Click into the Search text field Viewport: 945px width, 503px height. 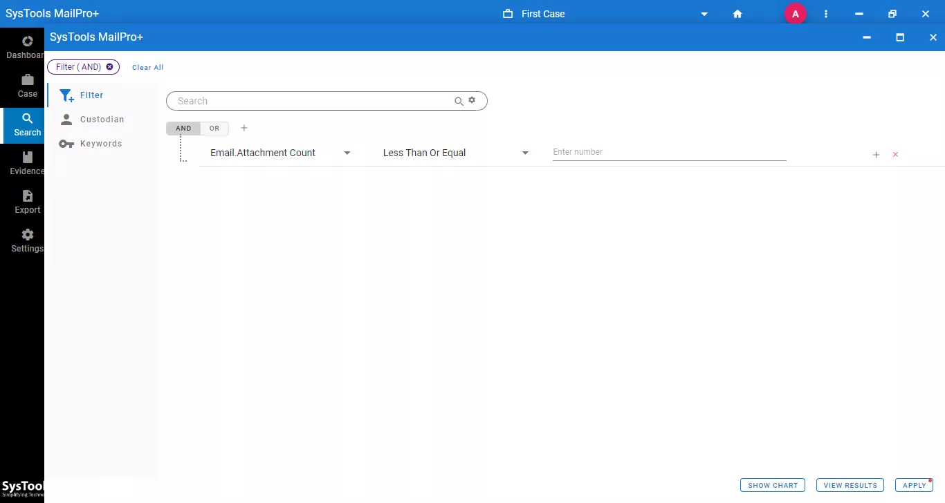tap(311, 101)
